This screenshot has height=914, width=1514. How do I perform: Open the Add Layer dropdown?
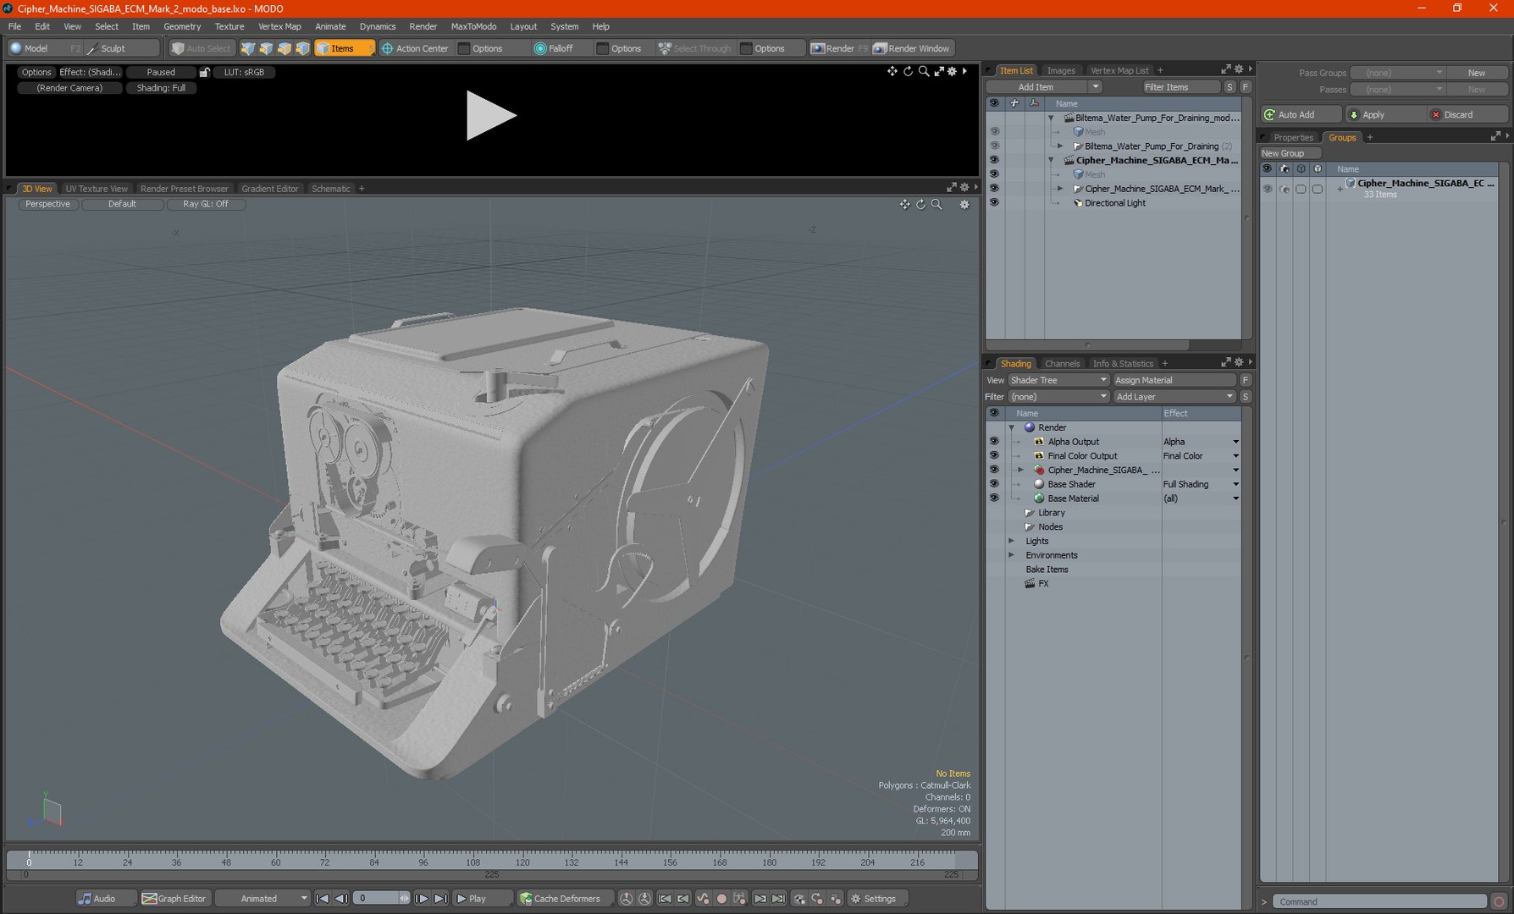click(1174, 397)
